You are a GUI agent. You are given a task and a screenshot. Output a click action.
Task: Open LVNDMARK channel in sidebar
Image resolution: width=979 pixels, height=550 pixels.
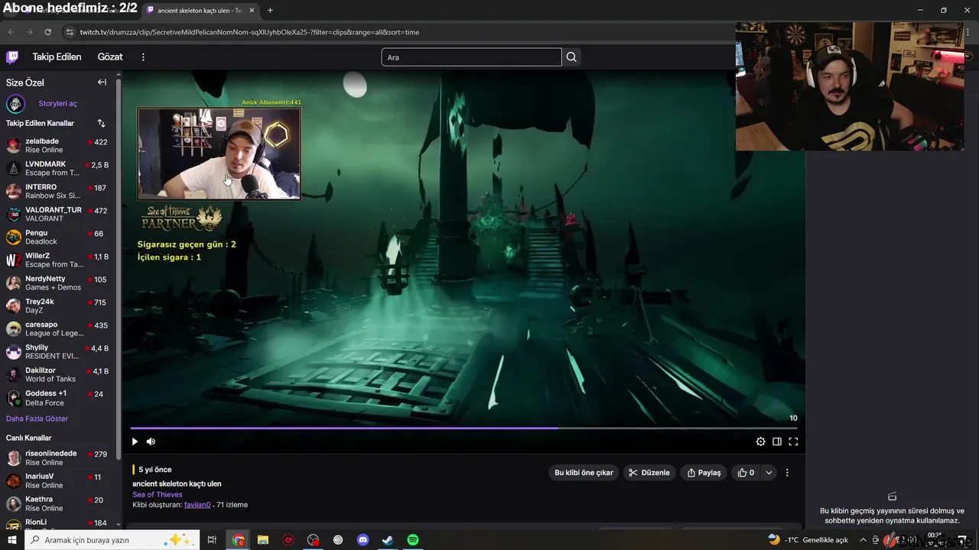[x=58, y=168]
